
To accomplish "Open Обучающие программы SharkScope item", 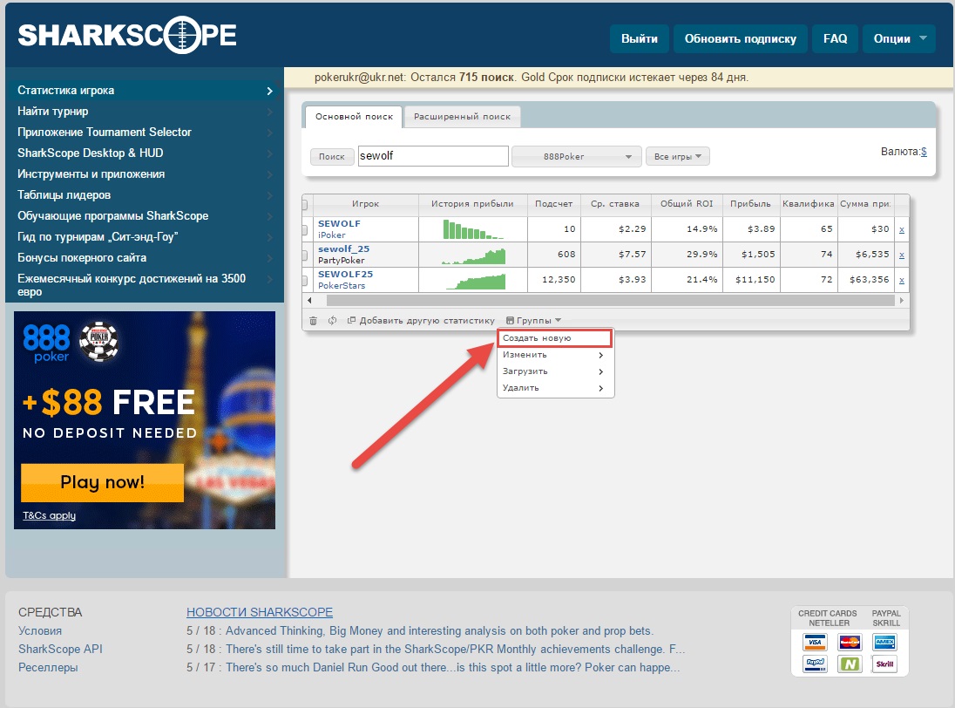I will click(x=145, y=215).
